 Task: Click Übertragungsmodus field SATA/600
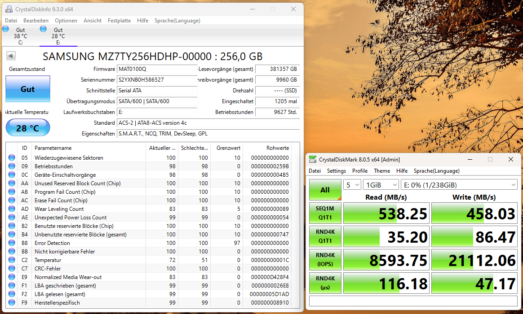pyautogui.click(x=157, y=101)
